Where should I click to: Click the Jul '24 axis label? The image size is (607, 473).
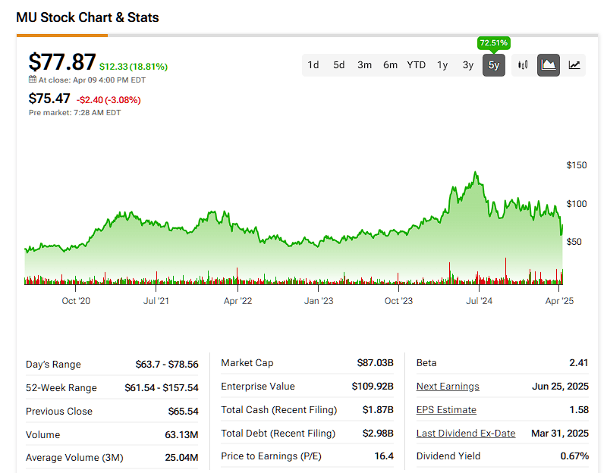point(479,301)
